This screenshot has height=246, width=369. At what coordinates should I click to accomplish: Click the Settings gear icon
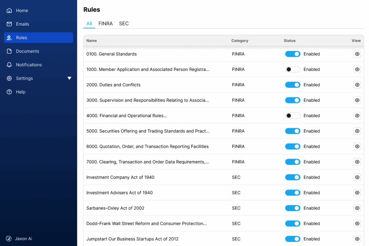pyautogui.click(x=9, y=78)
